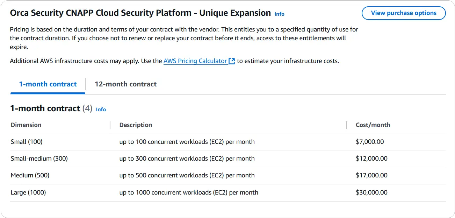Image resolution: width=455 pixels, height=218 pixels.
Task: Click the Dimension column header
Action: [x=26, y=125]
